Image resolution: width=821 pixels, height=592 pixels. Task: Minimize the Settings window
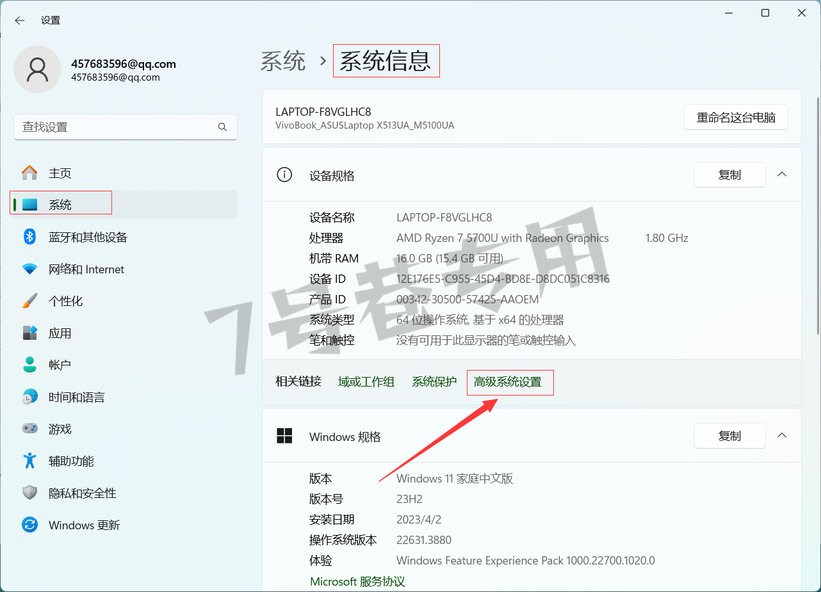[x=728, y=13]
